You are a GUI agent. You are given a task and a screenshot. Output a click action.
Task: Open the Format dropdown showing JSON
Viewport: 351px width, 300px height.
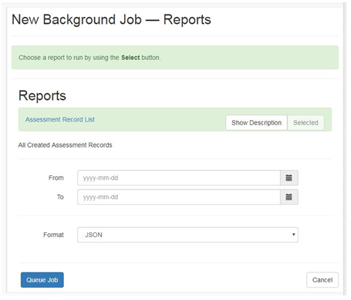[187, 235]
